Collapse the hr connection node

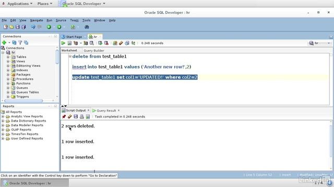click(x=3, y=52)
